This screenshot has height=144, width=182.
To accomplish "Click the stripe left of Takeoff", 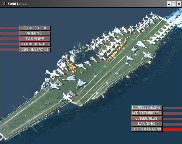I will 9,39.
